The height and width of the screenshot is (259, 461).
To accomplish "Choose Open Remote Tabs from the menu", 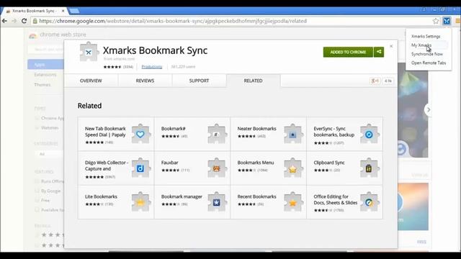I will [x=429, y=63].
